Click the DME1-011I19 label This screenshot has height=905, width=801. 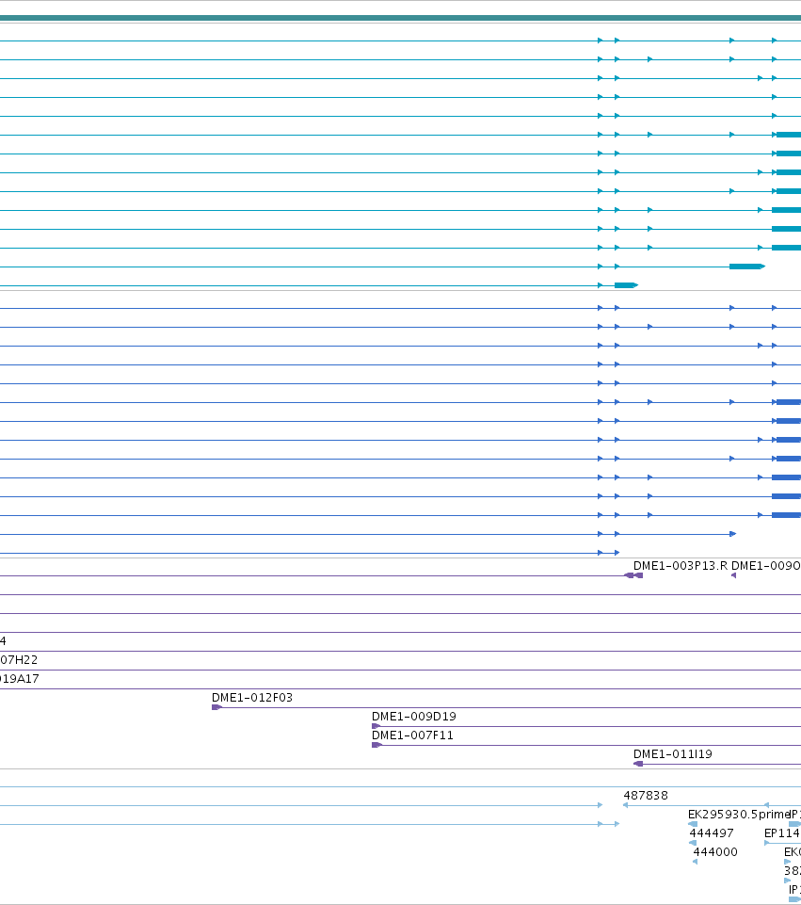672,753
